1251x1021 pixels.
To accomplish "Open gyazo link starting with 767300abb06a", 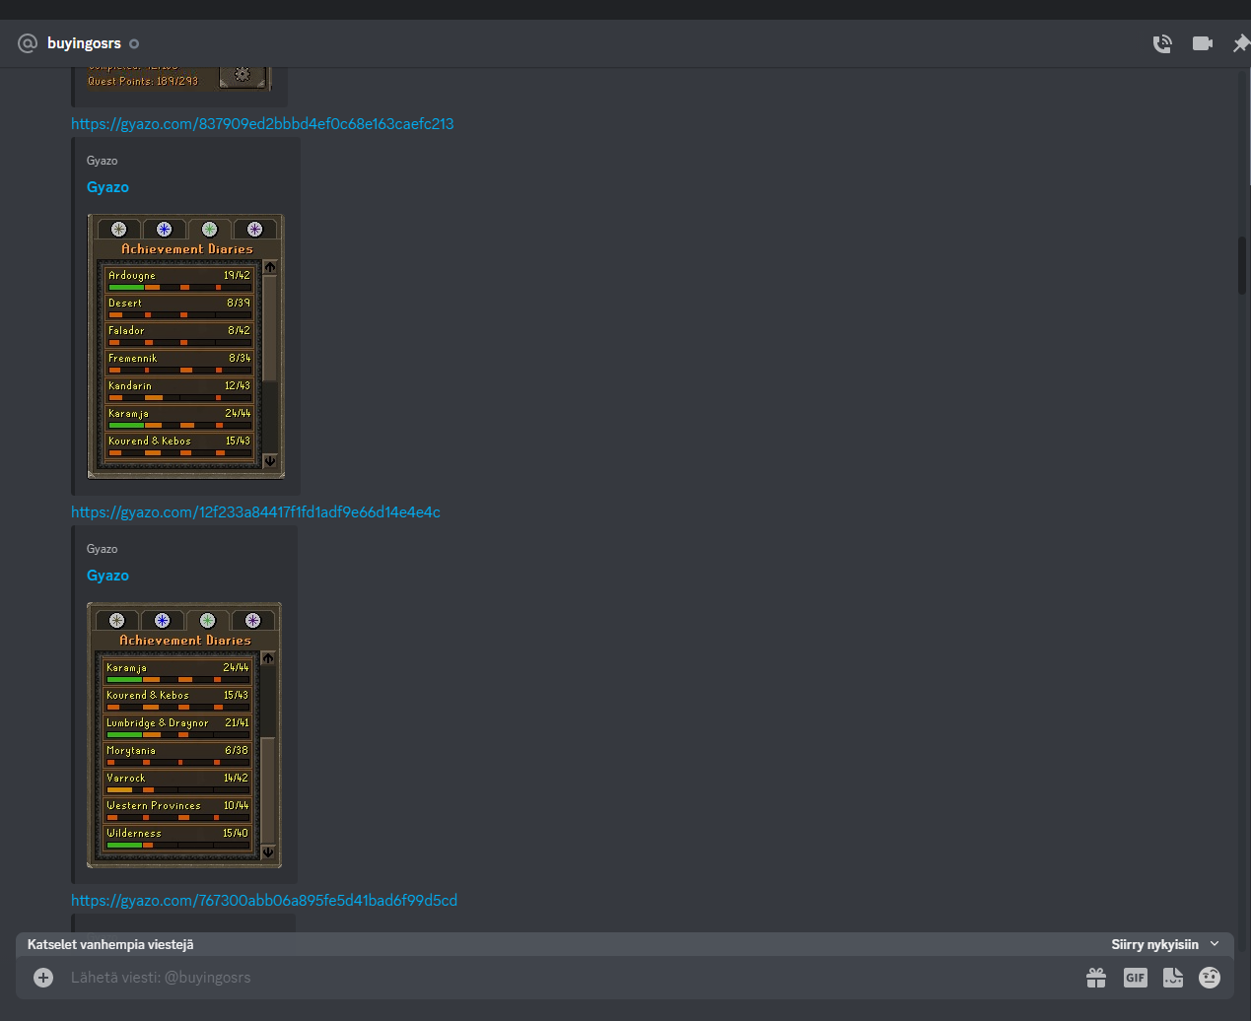I will pos(264,901).
